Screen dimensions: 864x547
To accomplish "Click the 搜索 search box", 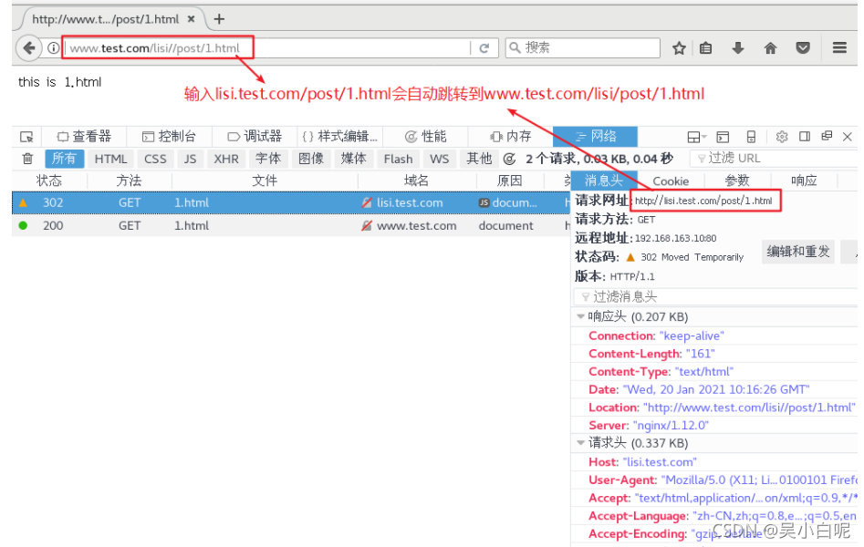I will (582, 48).
